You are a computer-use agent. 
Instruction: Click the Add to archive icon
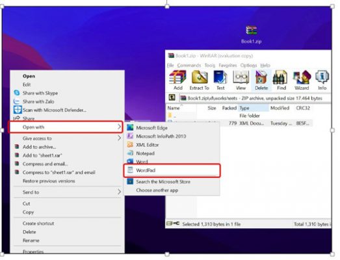tap(17, 147)
